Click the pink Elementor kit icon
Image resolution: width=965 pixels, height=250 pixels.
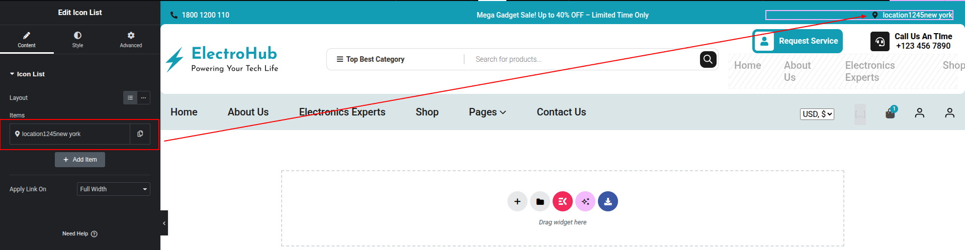click(562, 202)
